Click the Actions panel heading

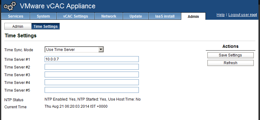click(x=231, y=46)
